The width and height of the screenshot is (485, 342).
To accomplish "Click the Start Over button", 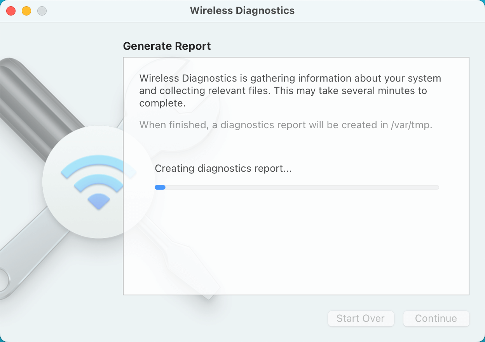I will (361, 318).
